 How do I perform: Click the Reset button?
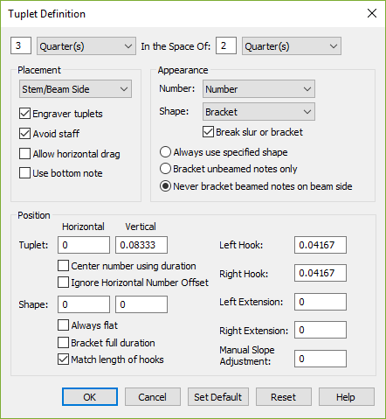click(284, 397)
